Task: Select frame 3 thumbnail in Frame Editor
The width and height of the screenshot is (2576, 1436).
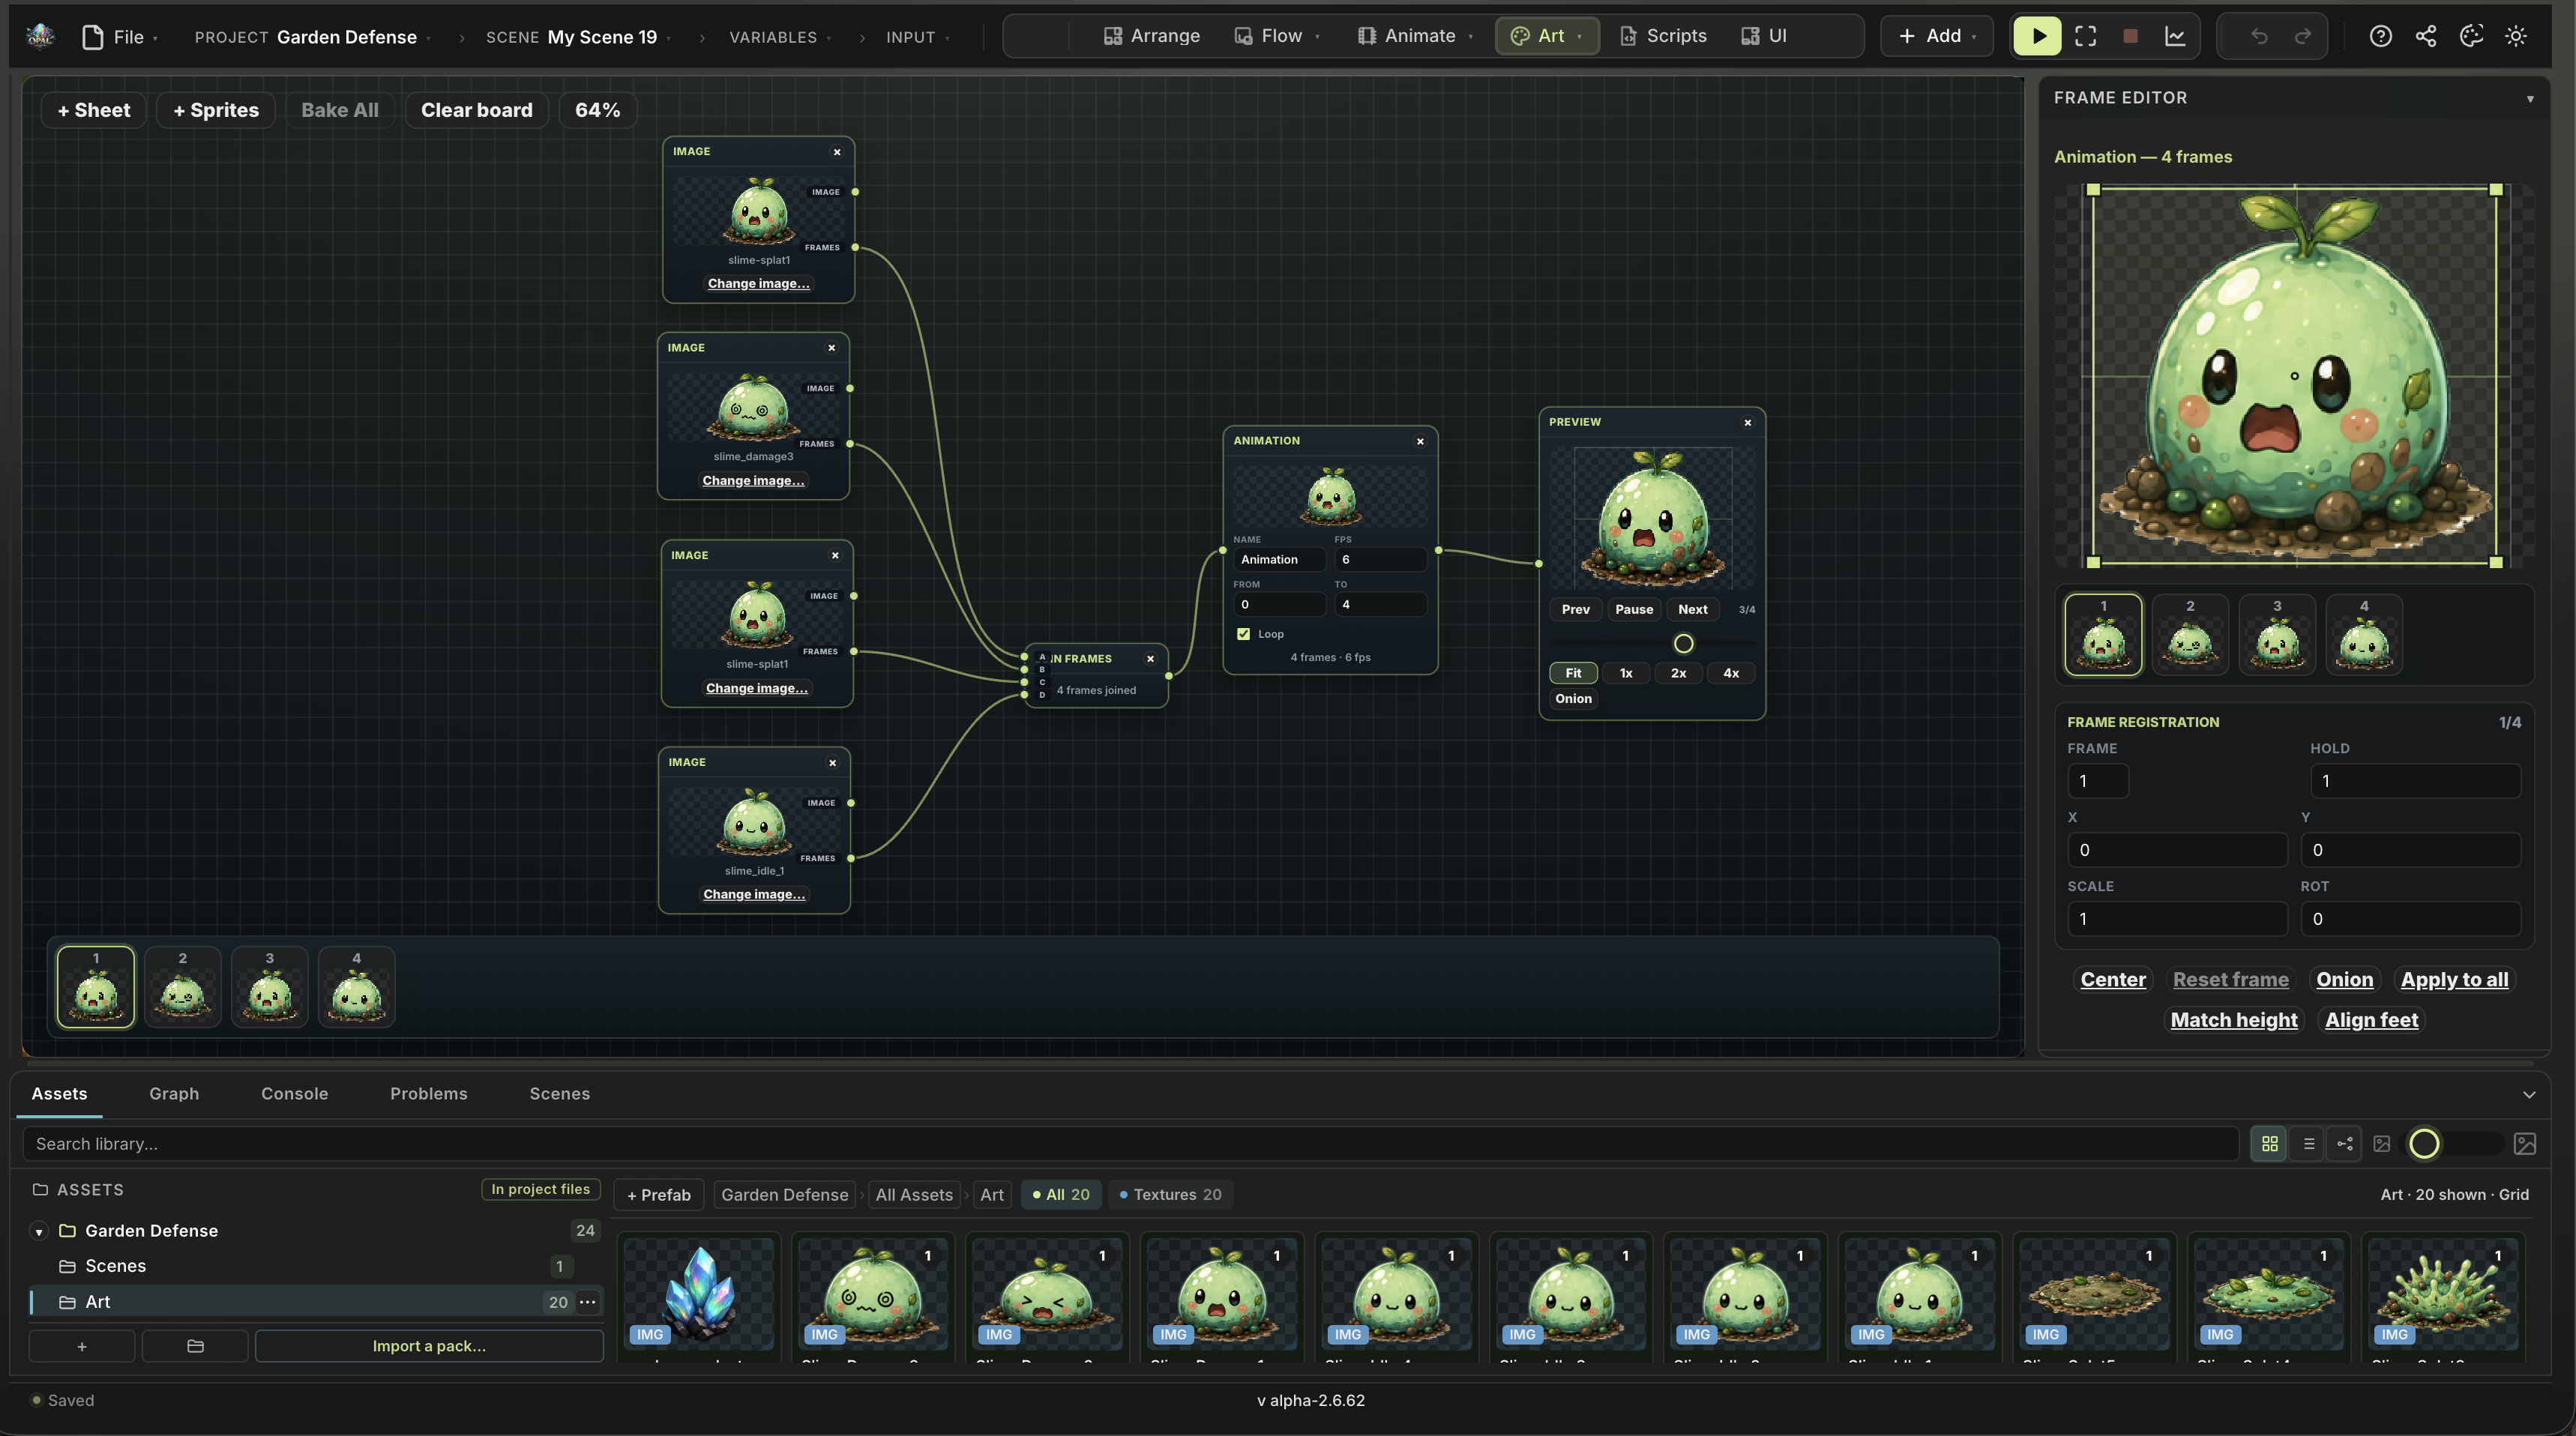Action: point(2277,635)
